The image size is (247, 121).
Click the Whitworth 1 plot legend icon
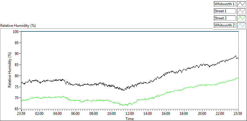pos(241,4)
